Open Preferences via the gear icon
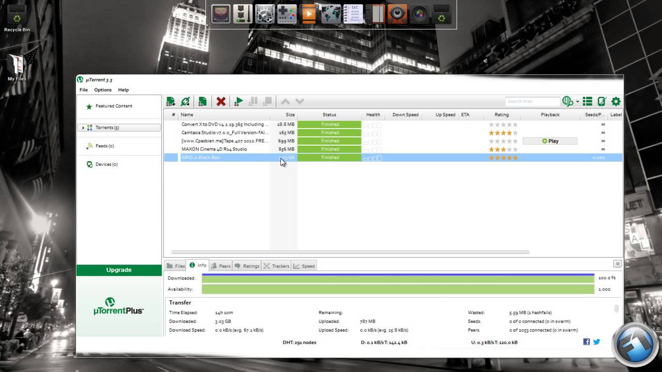This screenshot has width=662, height=372. point(615,101)
